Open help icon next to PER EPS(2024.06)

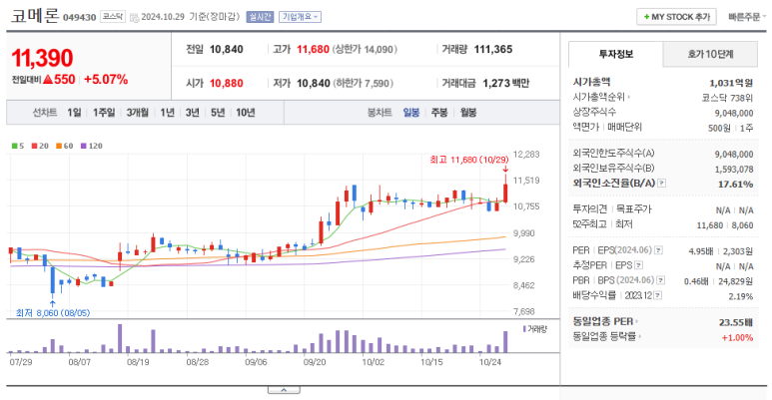point(658,250)
